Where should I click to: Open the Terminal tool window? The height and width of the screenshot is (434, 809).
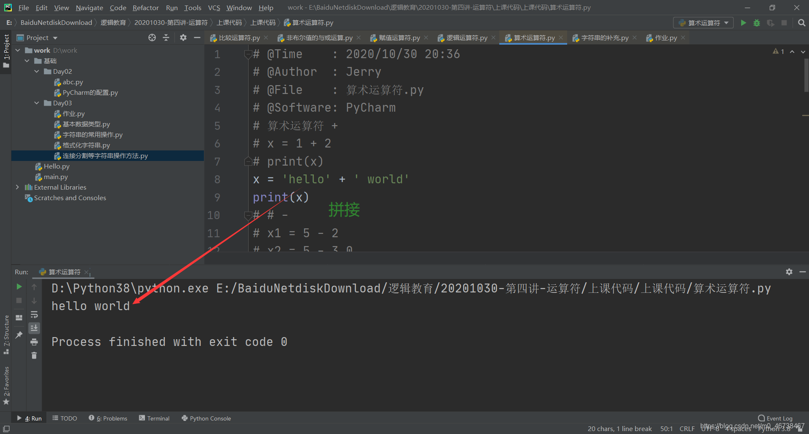[154, 418]
